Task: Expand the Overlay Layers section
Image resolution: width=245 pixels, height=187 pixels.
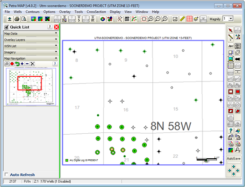Action: tap(31, 40)
